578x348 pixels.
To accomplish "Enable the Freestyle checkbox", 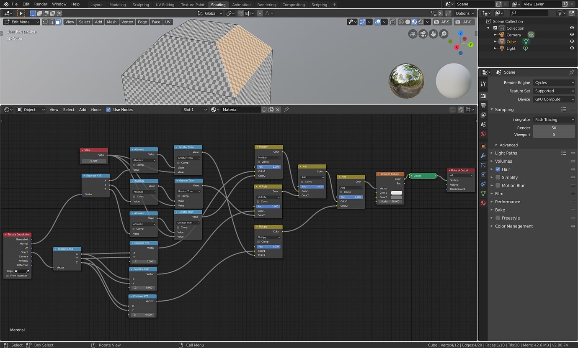I will [x=498, y=218].
